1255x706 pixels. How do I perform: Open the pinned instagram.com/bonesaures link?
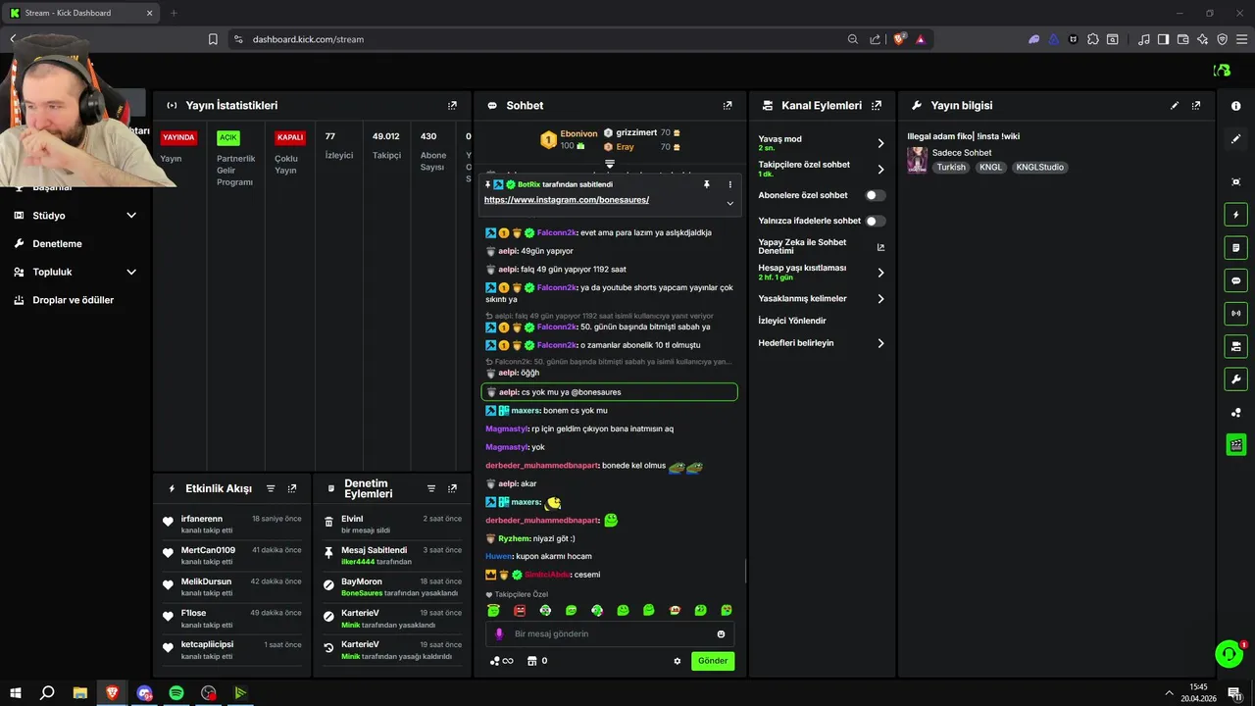(x=567, y=200)
